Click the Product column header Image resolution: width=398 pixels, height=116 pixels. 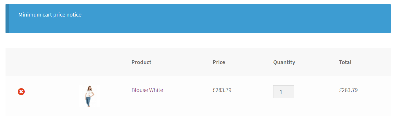141,62
